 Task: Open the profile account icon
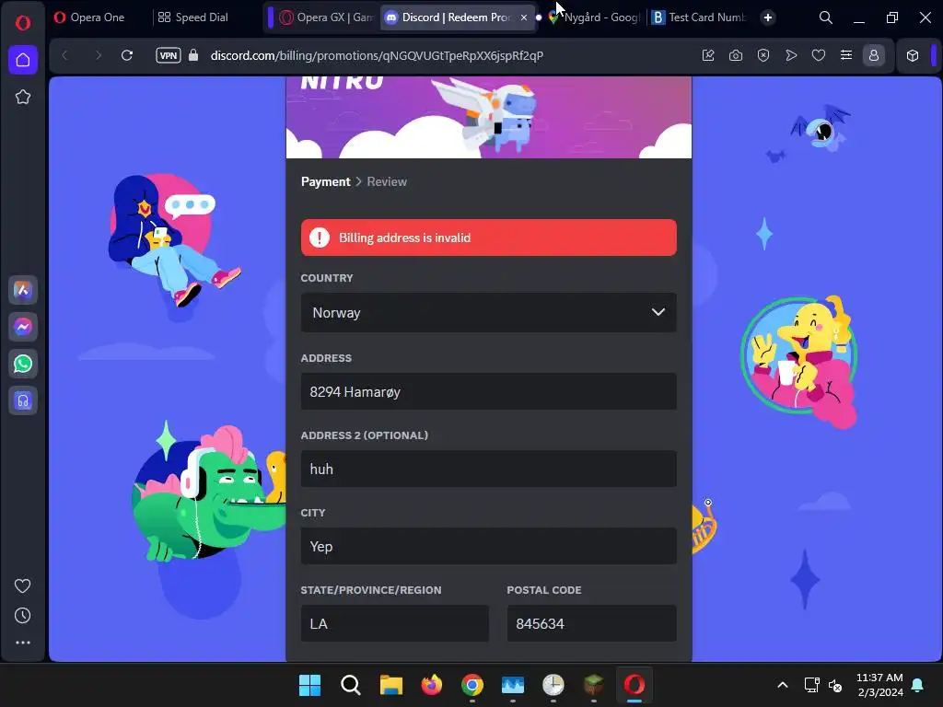tap(874, 55)
